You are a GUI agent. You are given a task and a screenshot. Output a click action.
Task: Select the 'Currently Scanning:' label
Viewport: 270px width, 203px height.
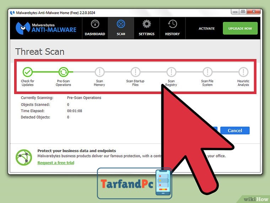(37, 98)
